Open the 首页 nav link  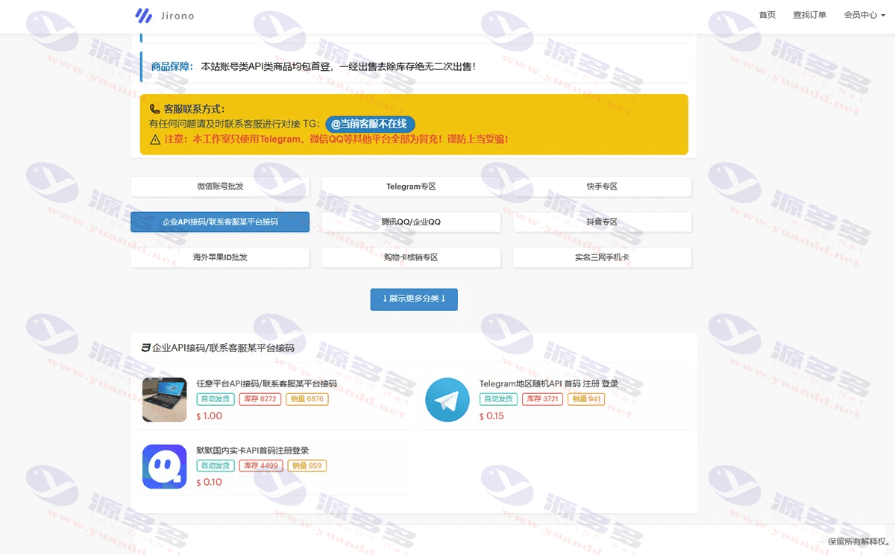[767, 15]
